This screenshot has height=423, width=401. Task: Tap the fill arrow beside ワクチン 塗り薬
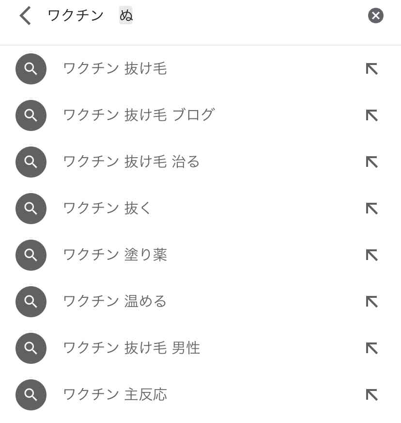coord(372,255)
